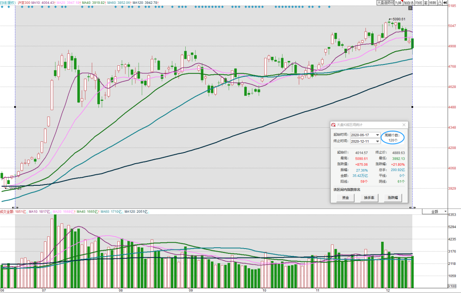Click 加自选 to add to watchlist

tap(408, 3)
